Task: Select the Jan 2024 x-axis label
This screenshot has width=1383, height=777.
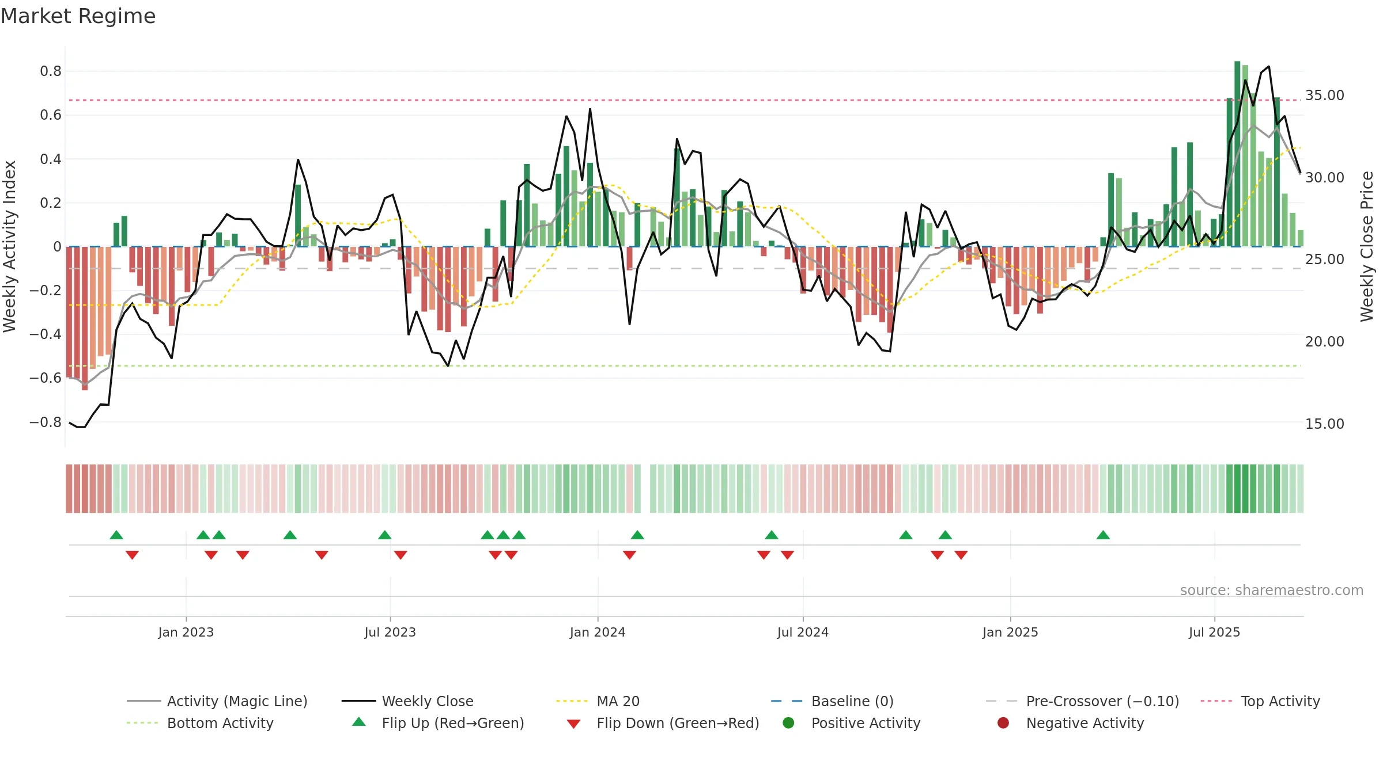Action: [598, 632]
